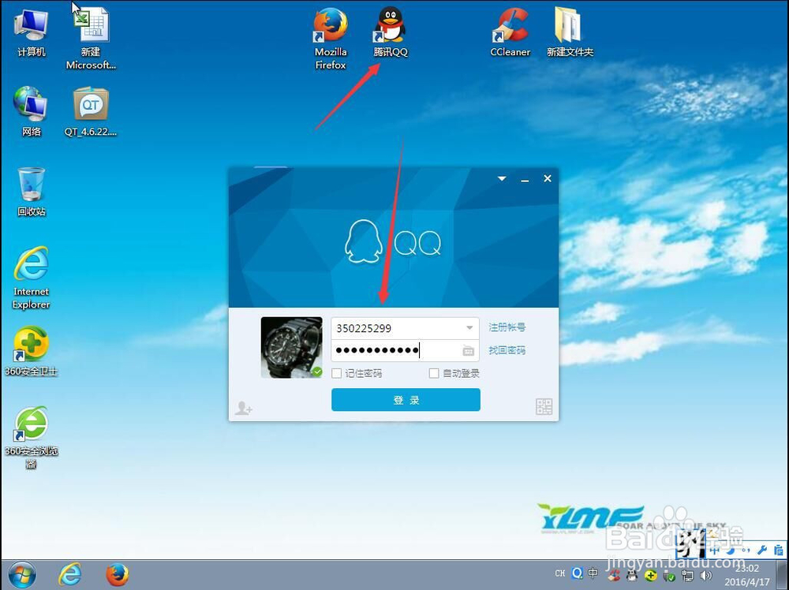Open 360安全浏览器 desktop shortcut
The height and width of the screenshot is (590, 789).
32,438
